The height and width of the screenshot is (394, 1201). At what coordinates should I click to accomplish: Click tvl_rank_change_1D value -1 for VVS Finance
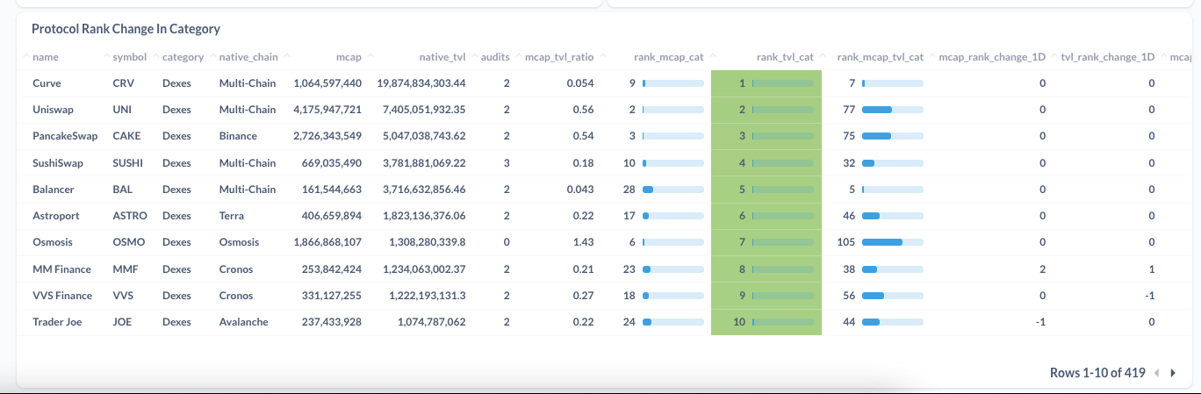(x=1149, y=296)
